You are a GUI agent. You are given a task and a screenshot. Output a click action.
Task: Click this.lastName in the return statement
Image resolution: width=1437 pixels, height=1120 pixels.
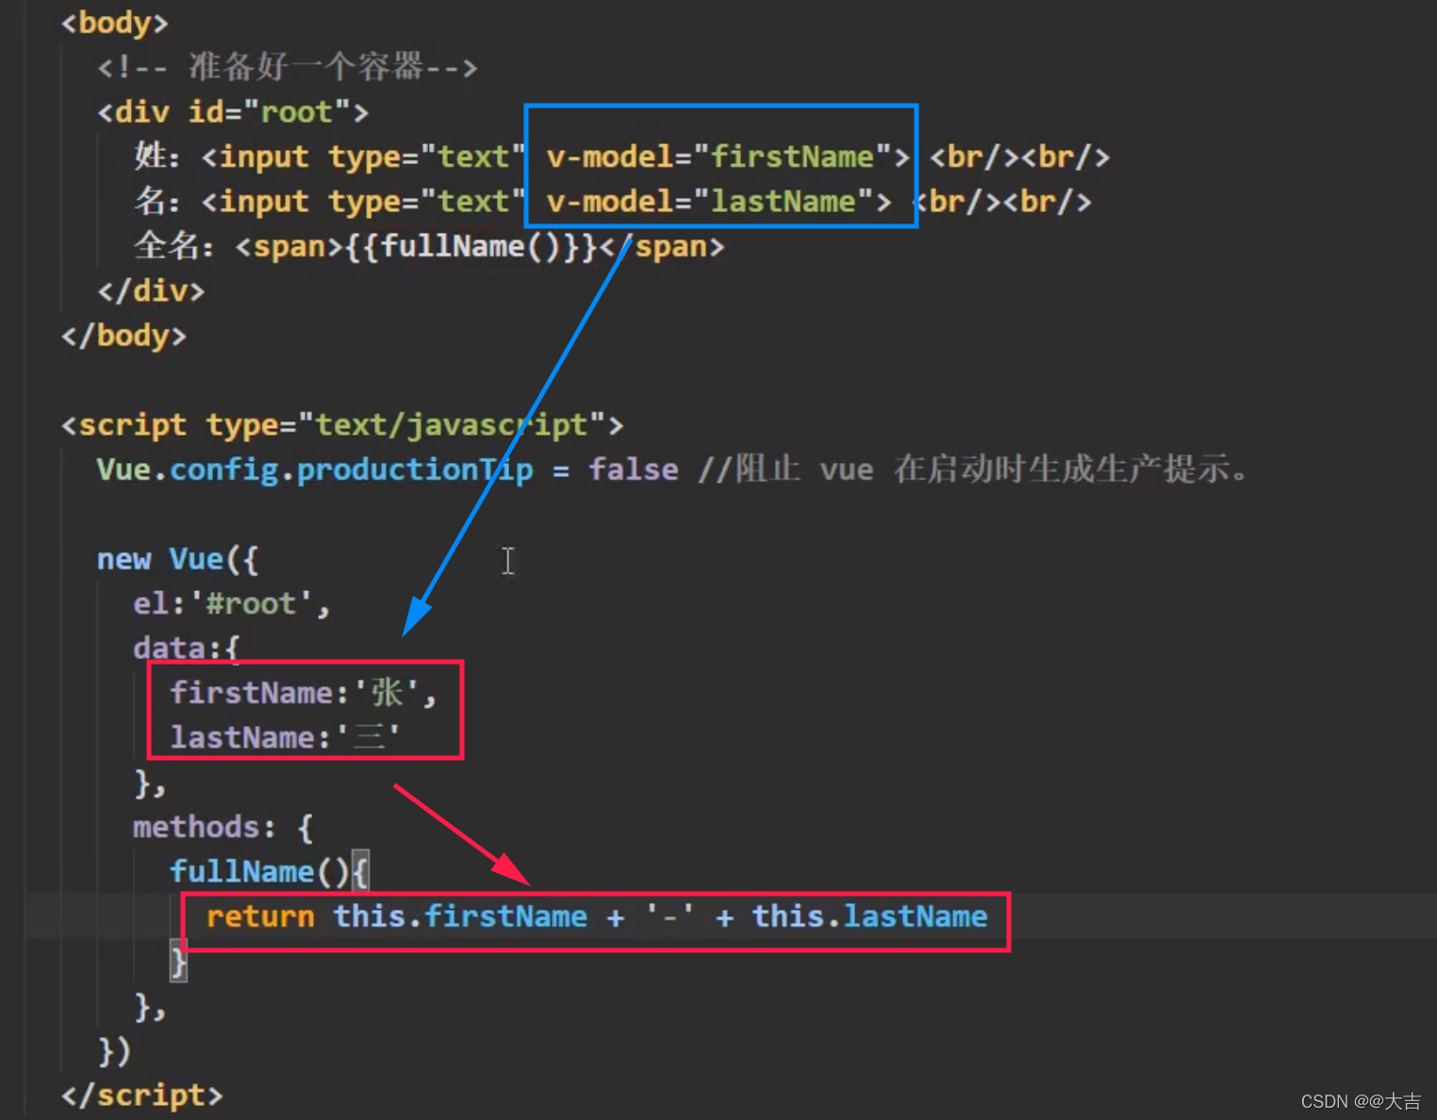tap(869, 916)
